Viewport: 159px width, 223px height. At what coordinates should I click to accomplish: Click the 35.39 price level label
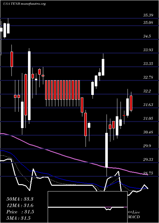[x=148, y=15]
